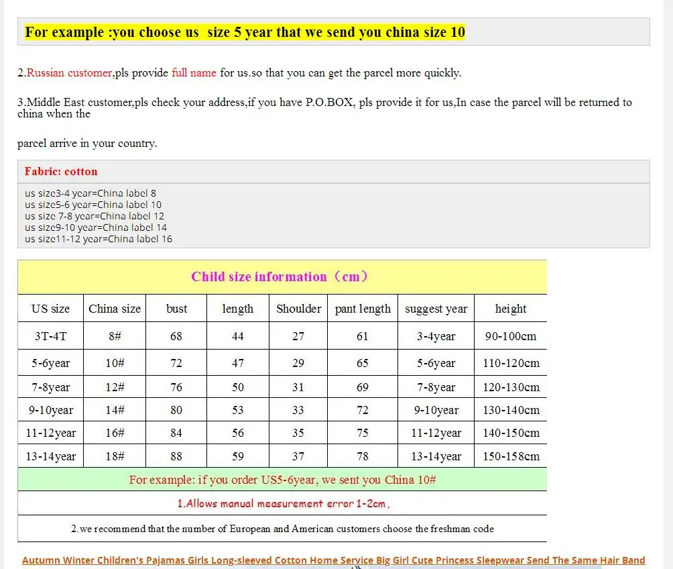
Task: Click the yellow highlighted 'For example' heading
Action: 245,32
